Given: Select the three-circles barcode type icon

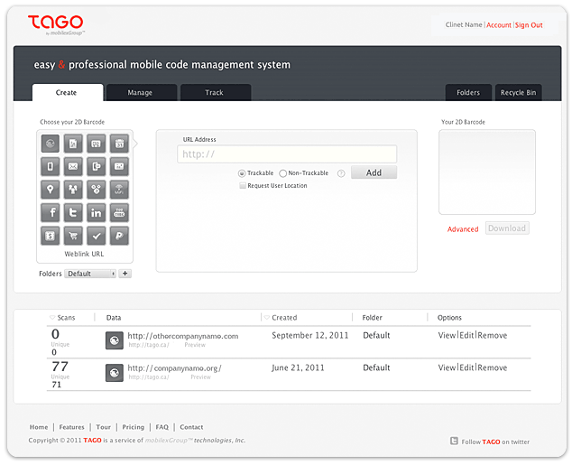Looking at the screenshot, I should click(97, 190).
